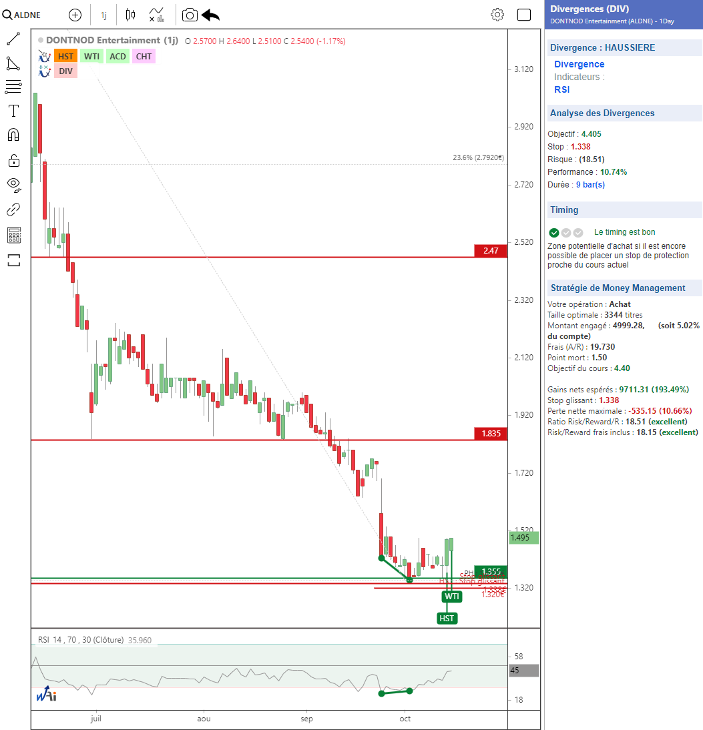Viewport: 703px width, 730px height.
Task: Click the Objectif 4.405 value
Action: point(592,134)
